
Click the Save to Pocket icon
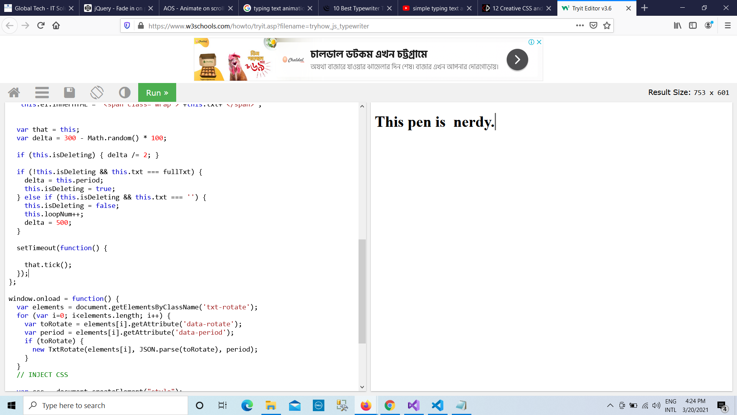[593, 26]
